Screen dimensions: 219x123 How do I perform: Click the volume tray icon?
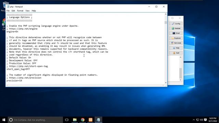click(202, 120)
